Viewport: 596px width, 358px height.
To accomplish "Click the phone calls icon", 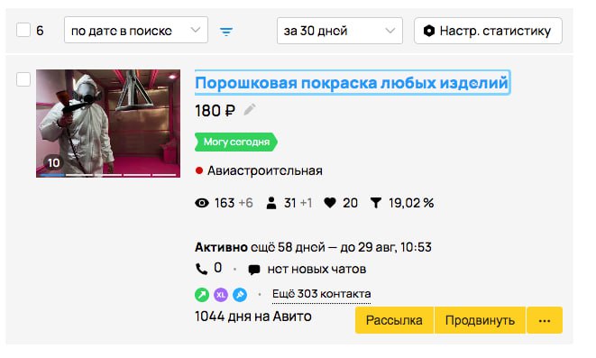I will coord(201,269).
